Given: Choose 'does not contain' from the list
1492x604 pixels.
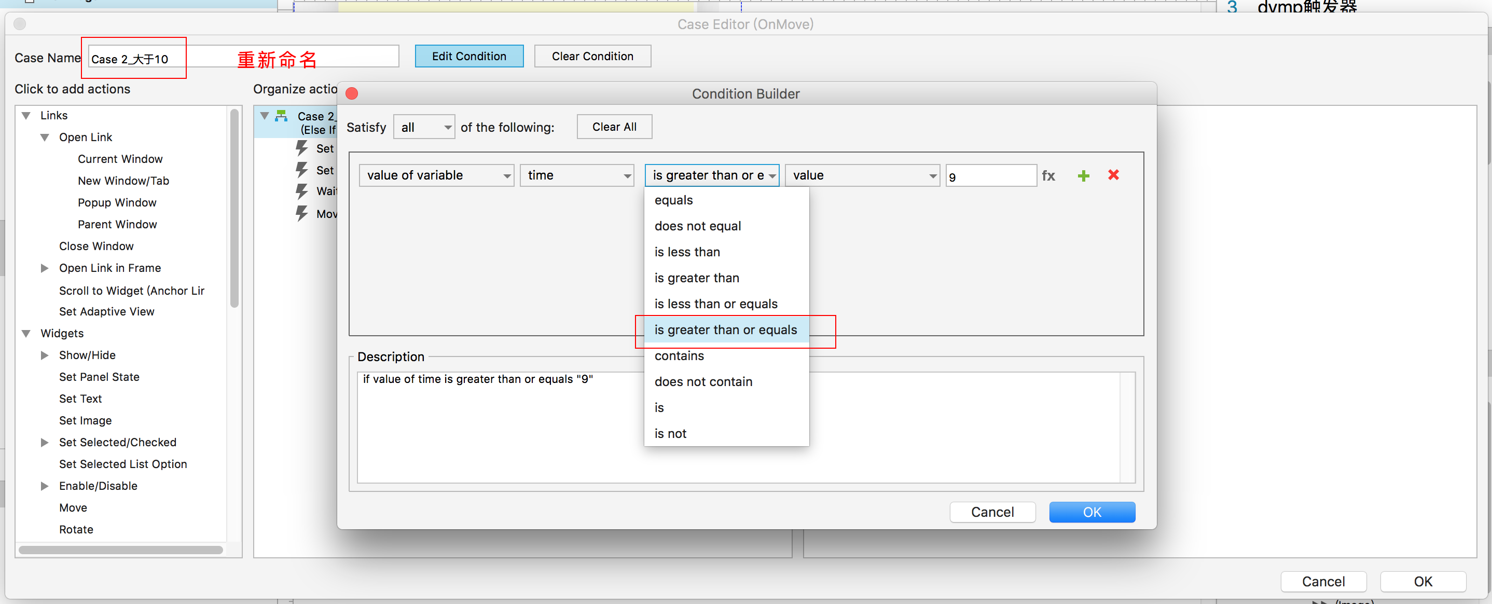Looking at the screenshot, I should click(x=703, y=381).
